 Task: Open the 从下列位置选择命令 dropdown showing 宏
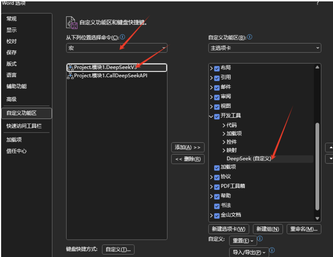click(117, 48)
